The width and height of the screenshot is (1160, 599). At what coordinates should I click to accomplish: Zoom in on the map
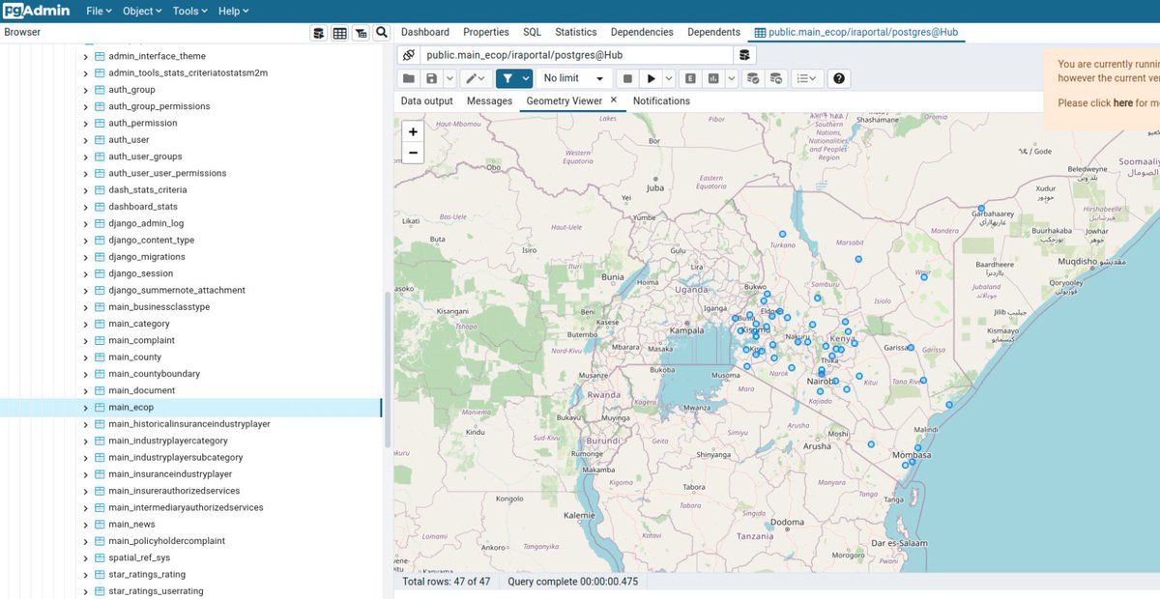point(413,131)
